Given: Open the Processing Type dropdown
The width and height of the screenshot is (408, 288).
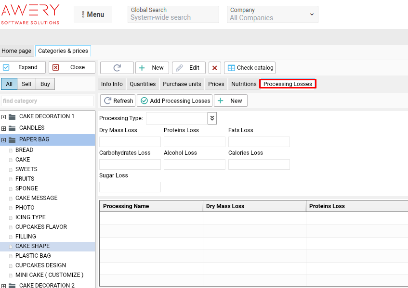Looking at the screenshot, I should [x=212, y=118].
